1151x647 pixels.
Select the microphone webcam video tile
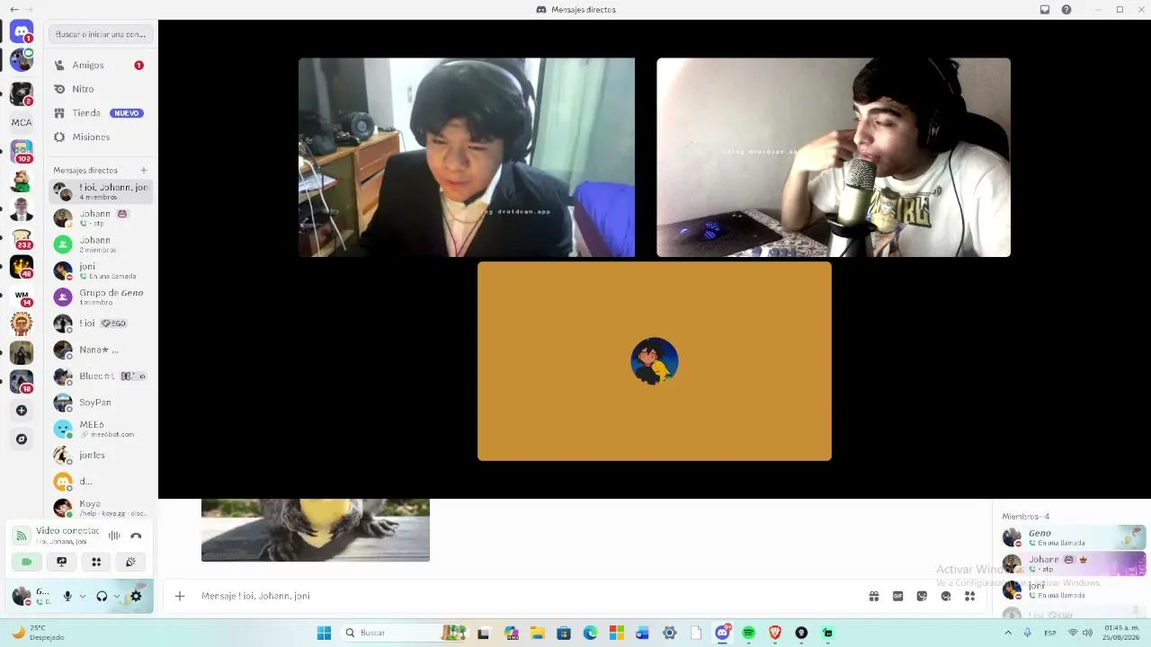834,157
